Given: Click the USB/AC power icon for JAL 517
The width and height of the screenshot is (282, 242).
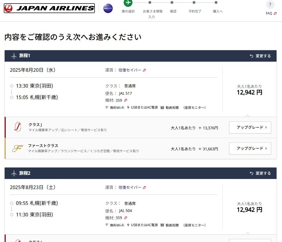Looking at the screenshot, I should (x=128, y=107).
